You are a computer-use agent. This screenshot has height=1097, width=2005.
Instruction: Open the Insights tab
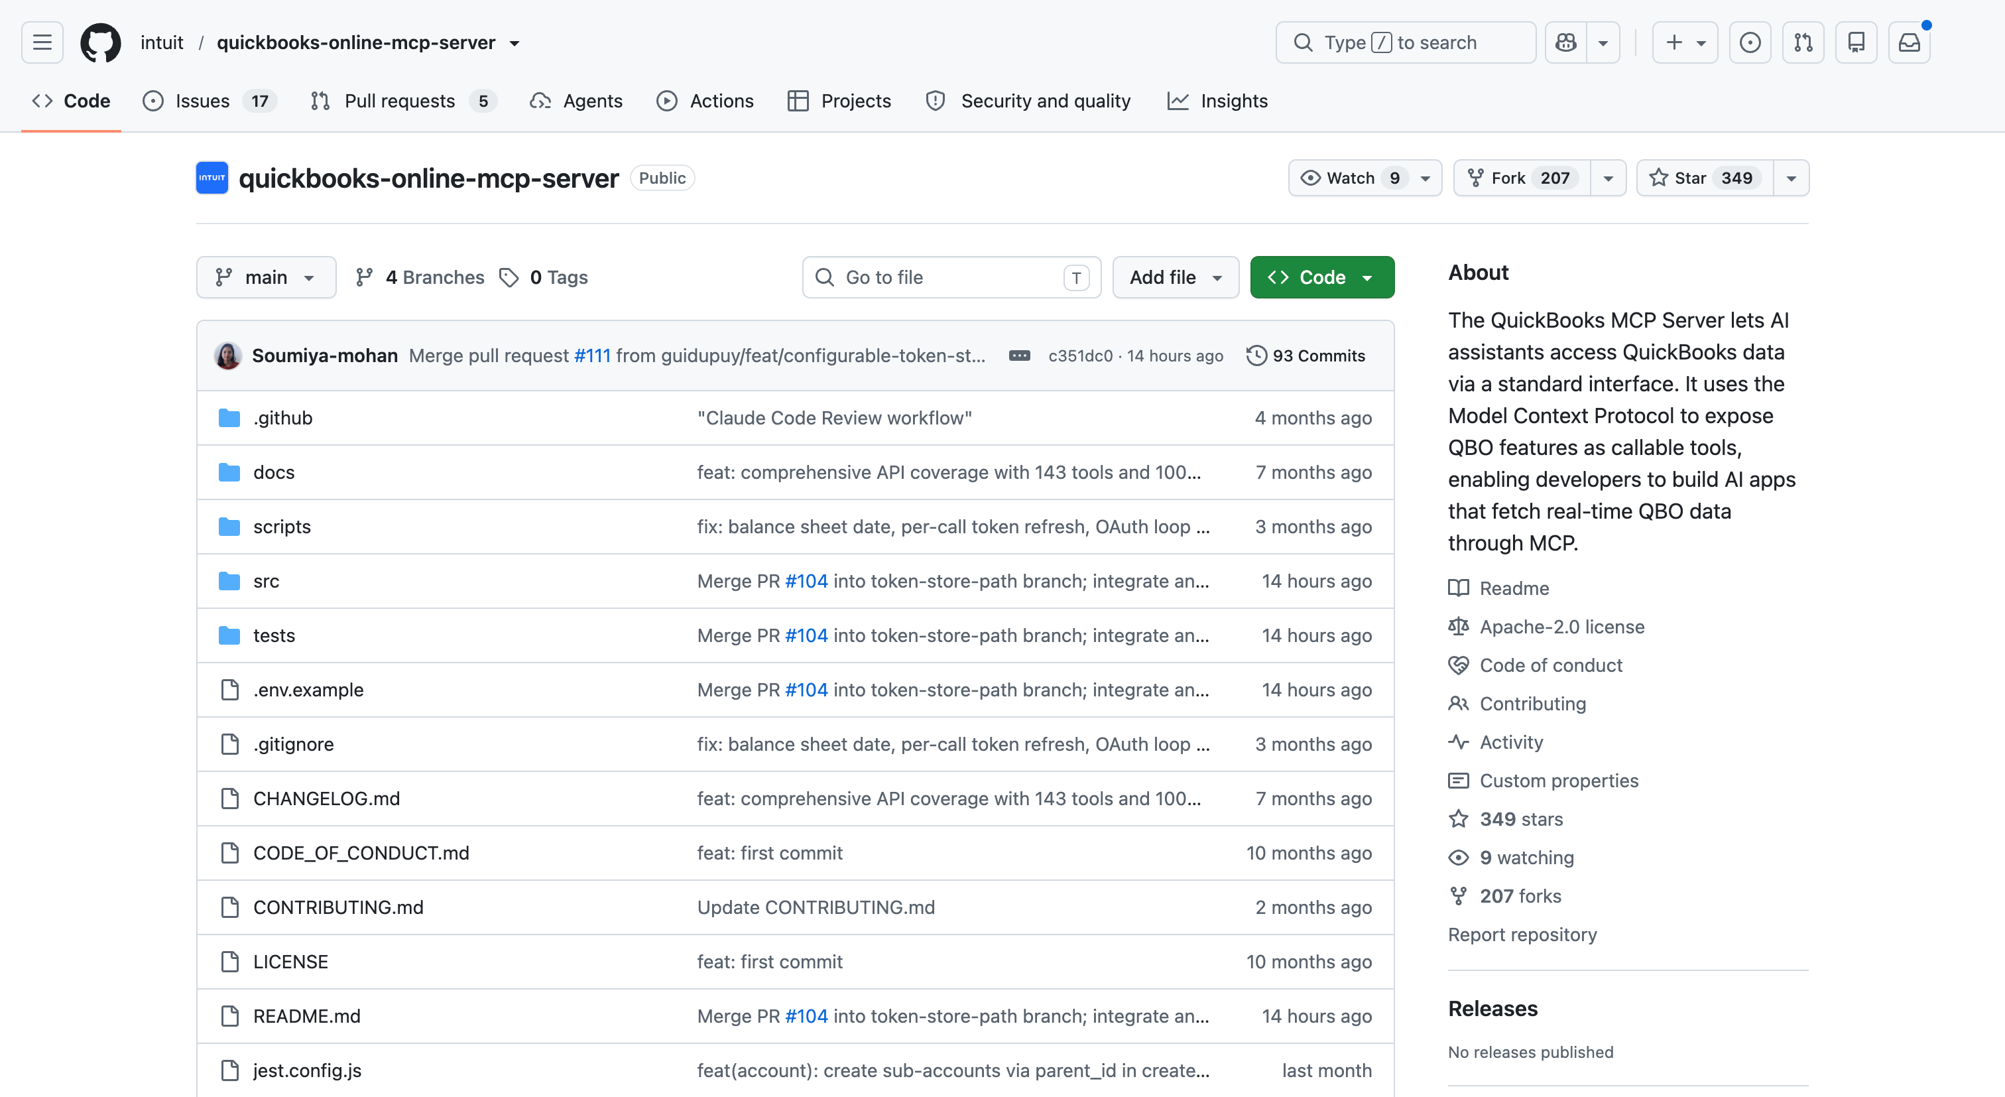point(1218,101)
